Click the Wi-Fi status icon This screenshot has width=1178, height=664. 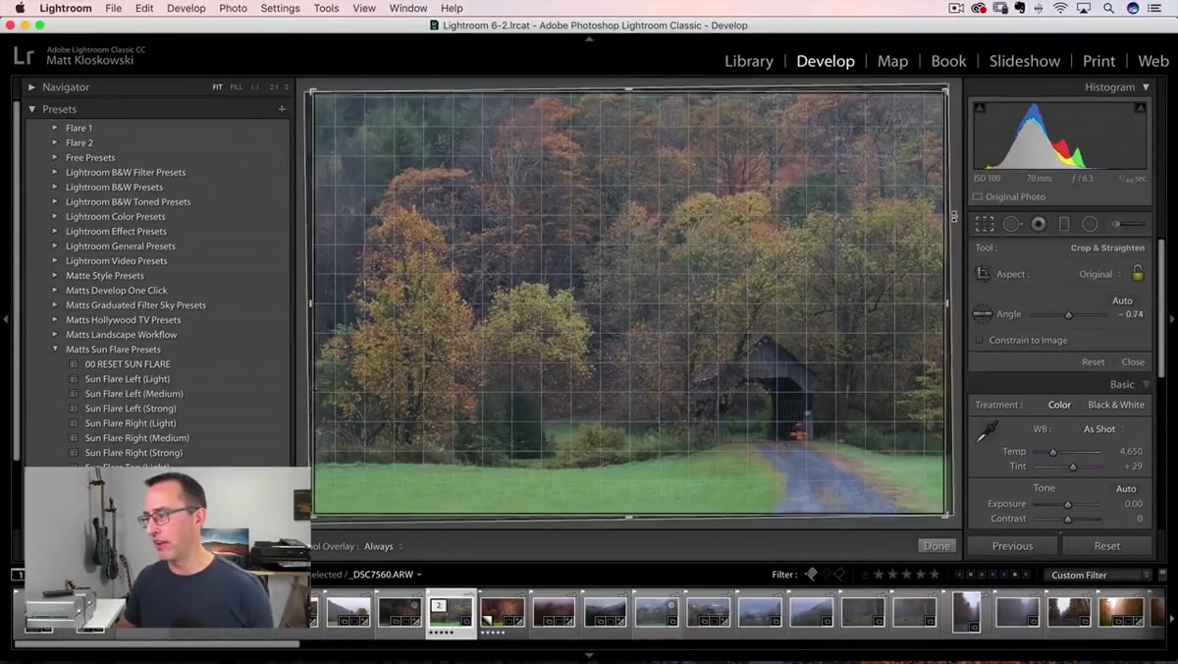pos(1061,8)
